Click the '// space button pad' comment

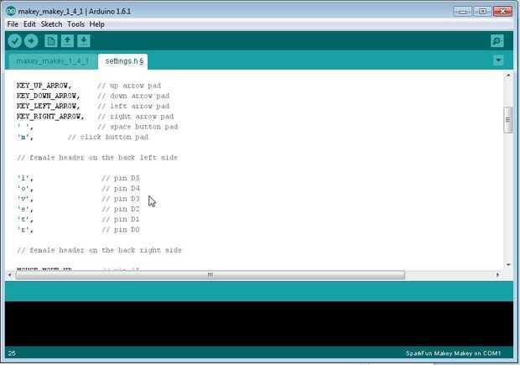pos(138,127)
